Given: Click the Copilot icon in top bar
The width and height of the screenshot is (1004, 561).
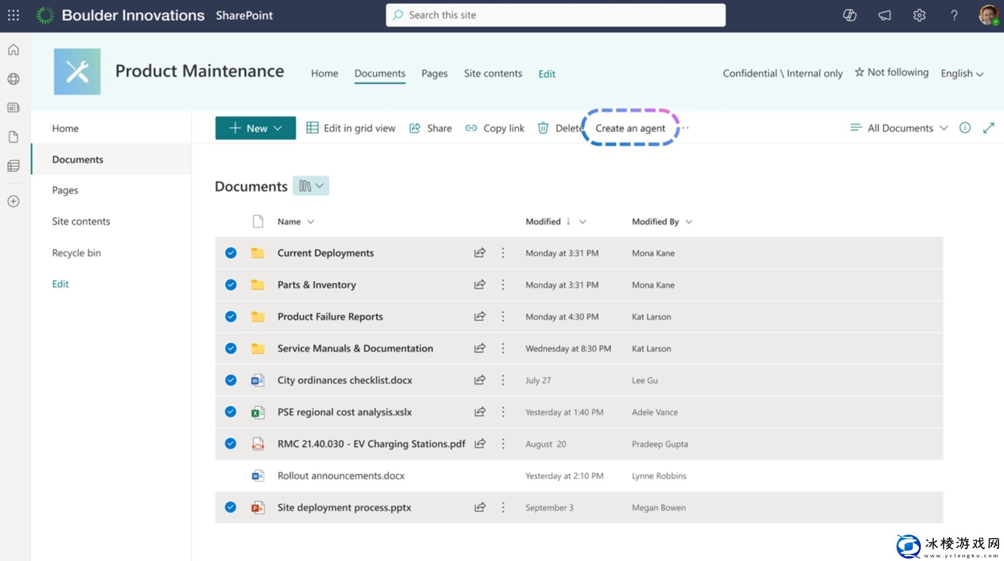Looking at the screenshot, I should coord(849,15).
